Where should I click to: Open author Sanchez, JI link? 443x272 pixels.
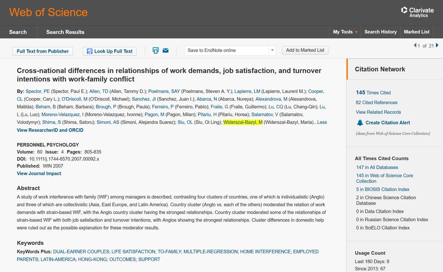[144, 99]
